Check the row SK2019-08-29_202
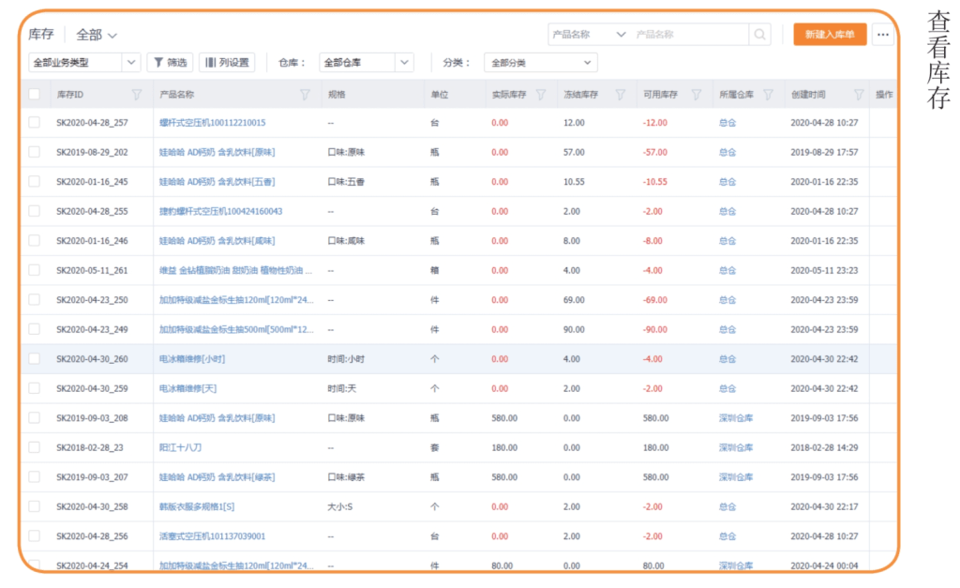 35,152
